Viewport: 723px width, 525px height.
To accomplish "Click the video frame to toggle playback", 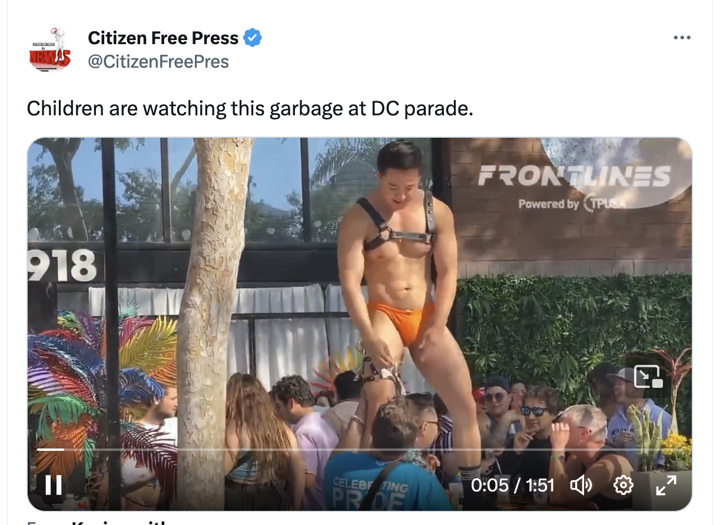I will tap(360, 294).
